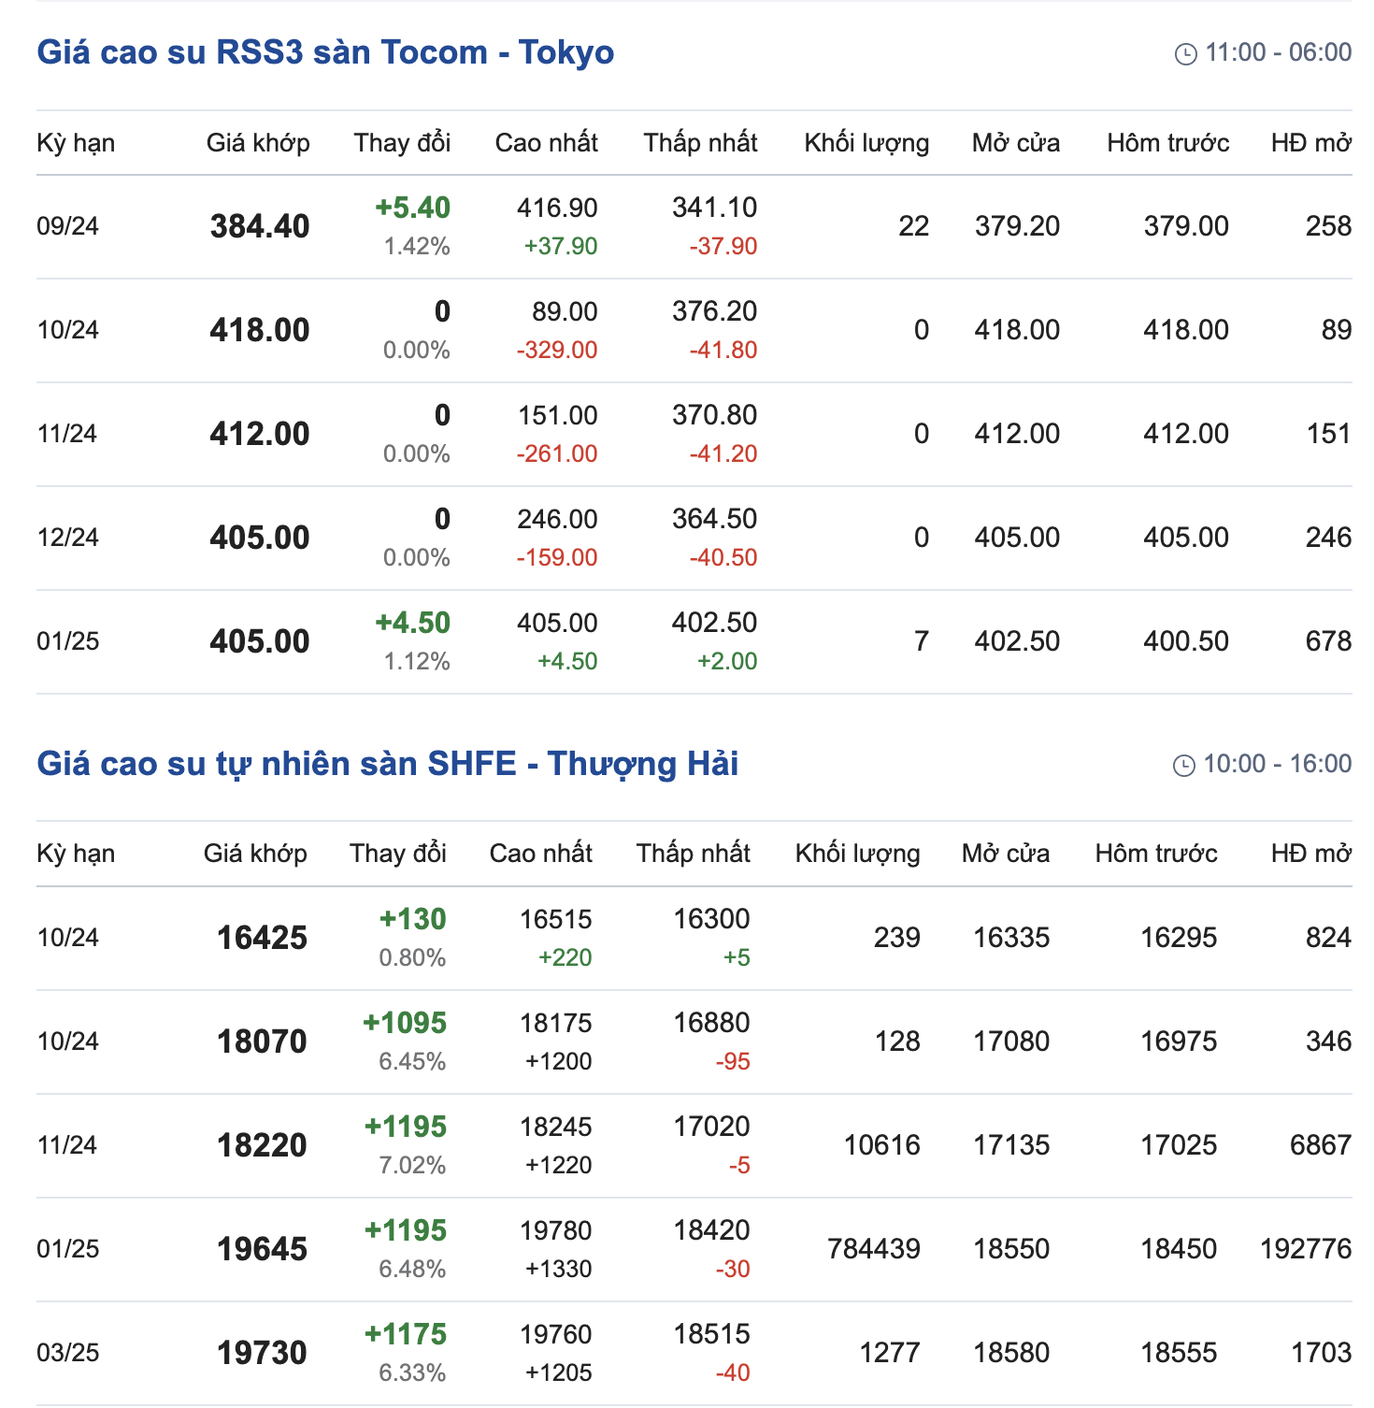
Task: Click the change value +1095
Action: [405, 1023]
